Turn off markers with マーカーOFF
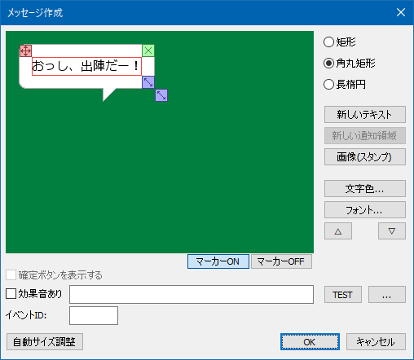 [281, 261]
